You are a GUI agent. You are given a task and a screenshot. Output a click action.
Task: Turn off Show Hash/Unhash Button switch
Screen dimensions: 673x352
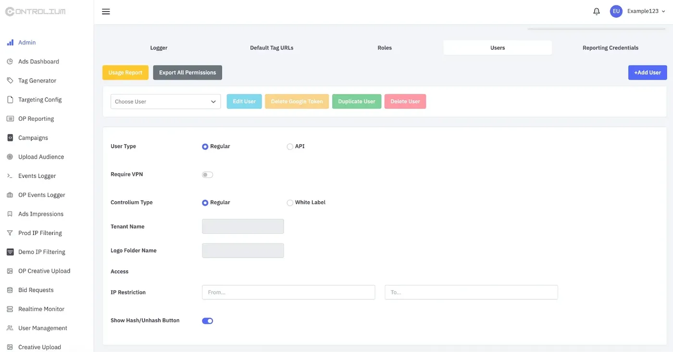click(207, 321)
